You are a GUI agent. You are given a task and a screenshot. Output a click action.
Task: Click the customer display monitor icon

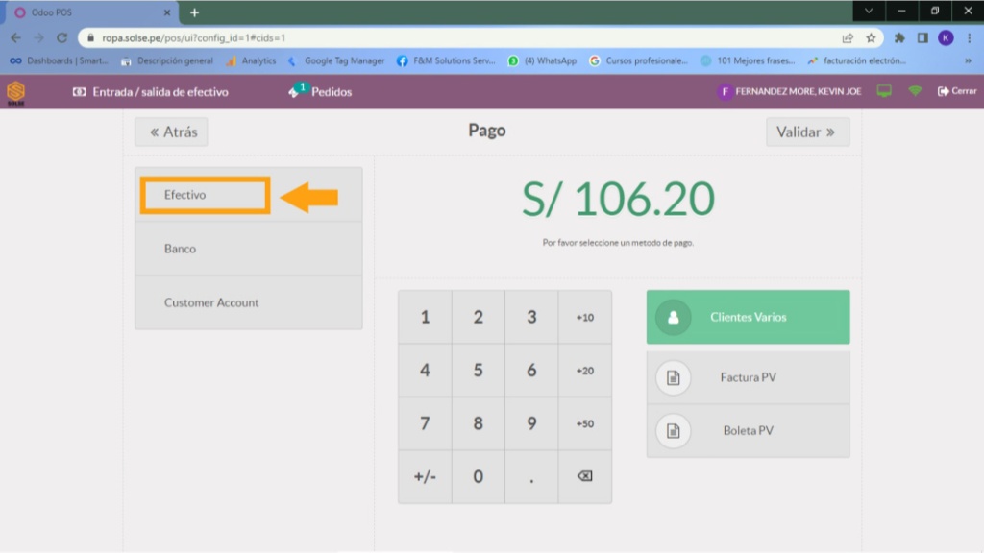[884, 91]
